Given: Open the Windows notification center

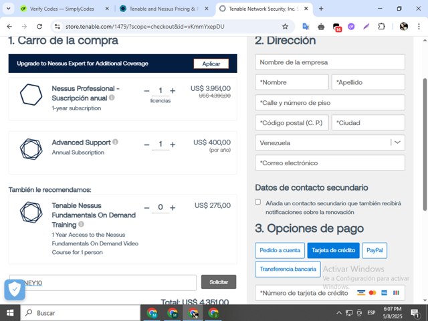Looking at the screenshot, I should [415, 313].
